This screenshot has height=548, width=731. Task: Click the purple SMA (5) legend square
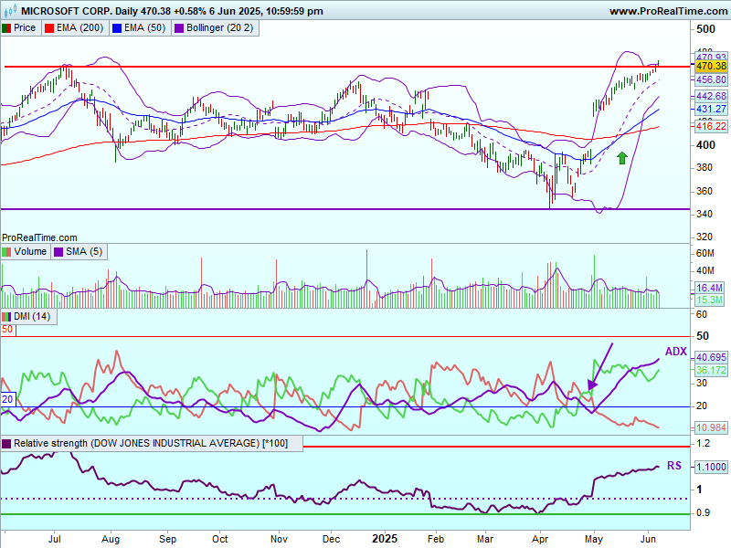click(x=58, y=251)
